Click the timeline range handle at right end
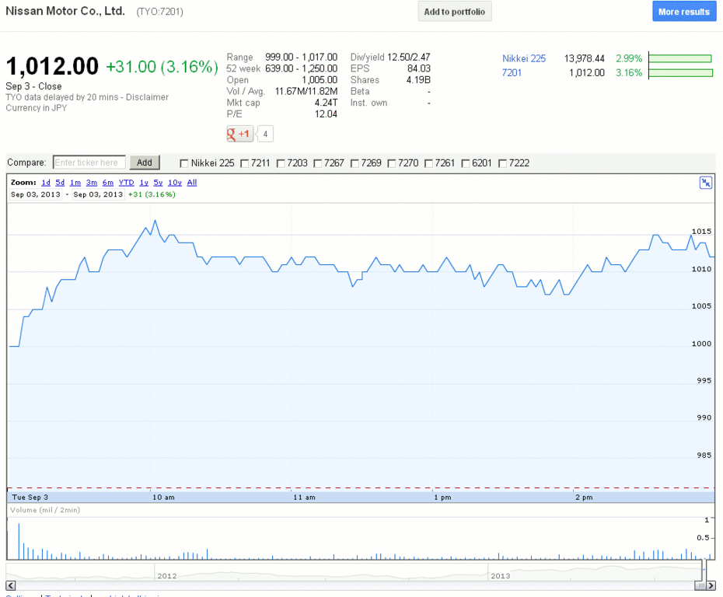This screenshot has width=723, height=597. [x=704, y=571]
